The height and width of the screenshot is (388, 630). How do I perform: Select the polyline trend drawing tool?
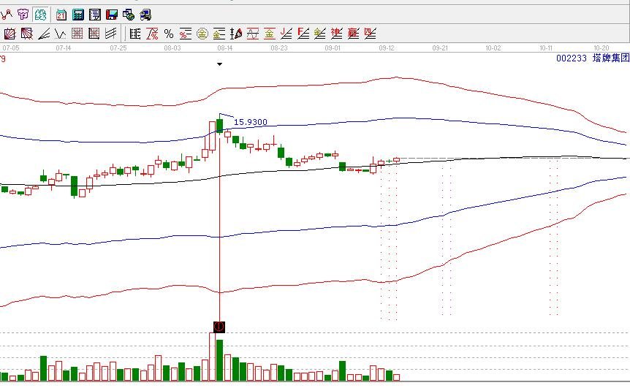[x=7, y=15]
